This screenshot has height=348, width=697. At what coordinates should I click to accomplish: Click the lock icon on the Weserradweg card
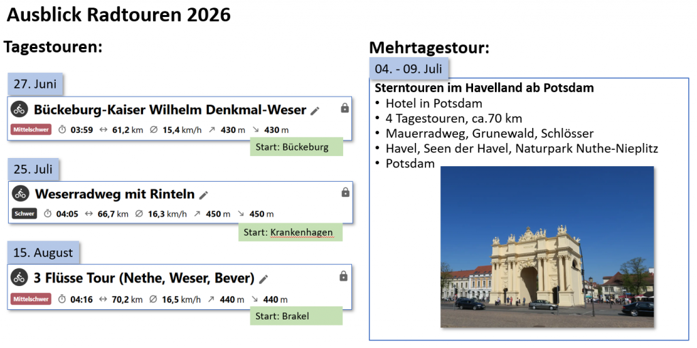345,192
